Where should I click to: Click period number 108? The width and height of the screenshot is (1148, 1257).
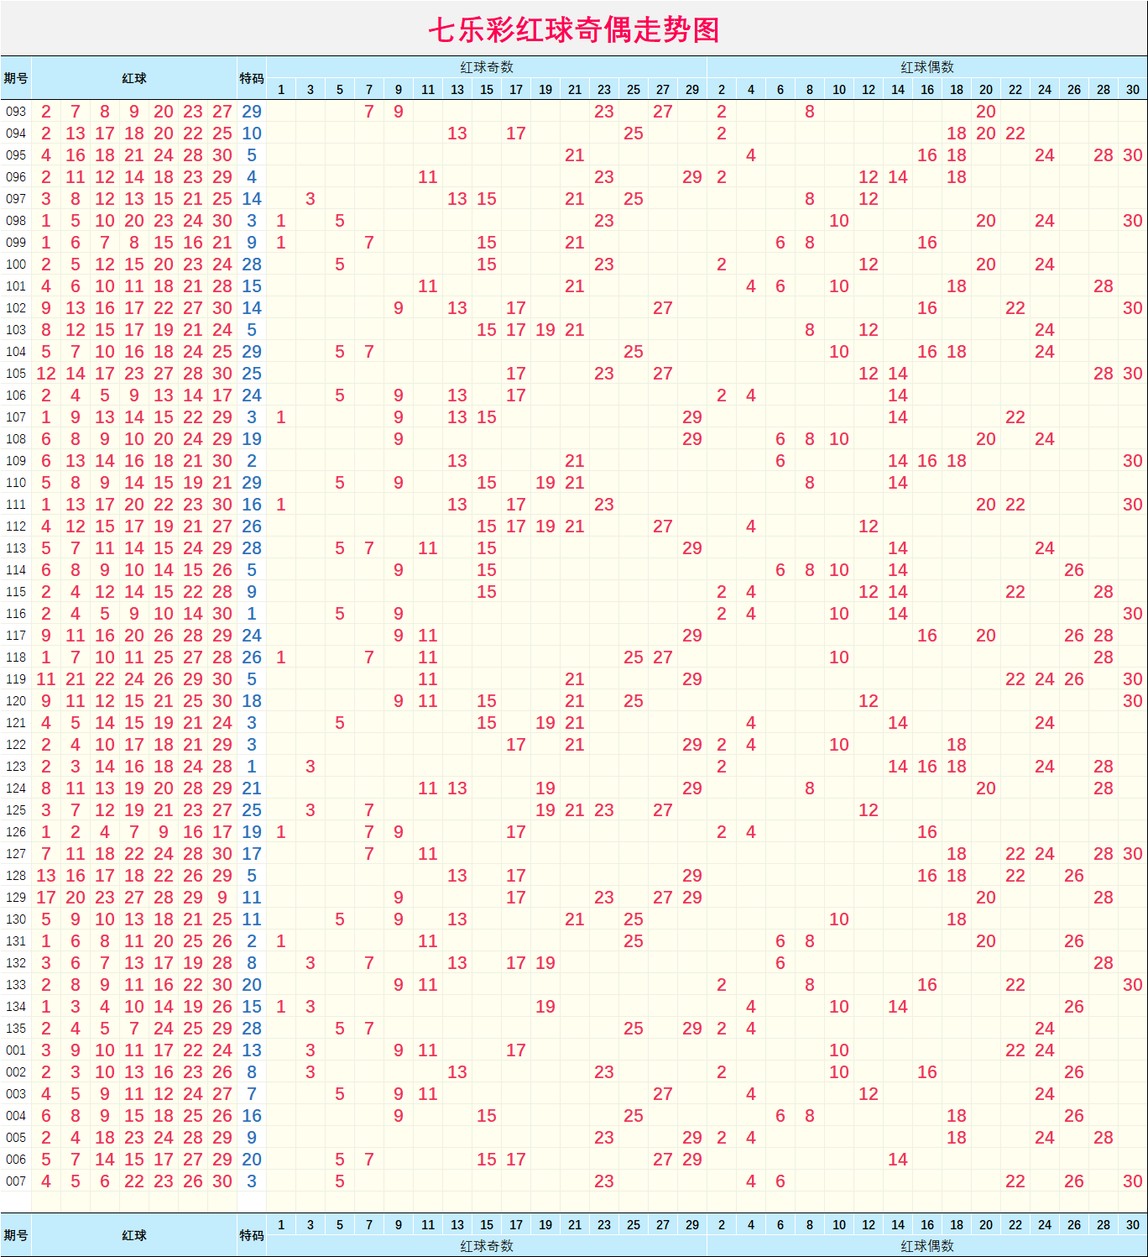(x=16, y=439)
